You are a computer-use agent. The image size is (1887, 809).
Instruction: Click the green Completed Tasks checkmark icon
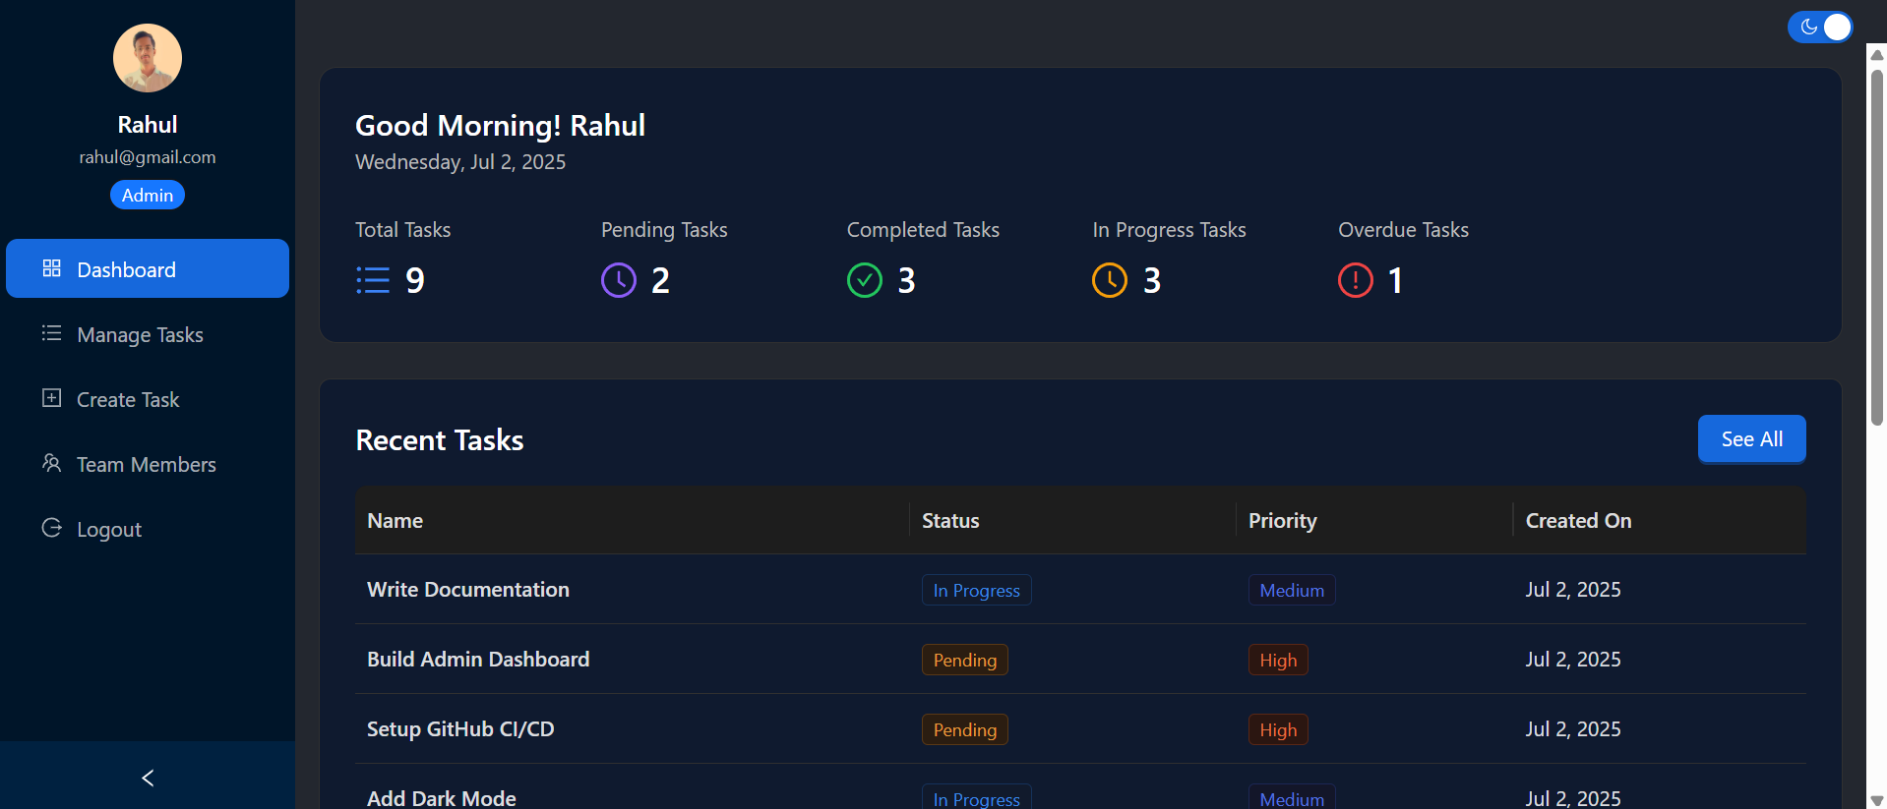(865, 280)
